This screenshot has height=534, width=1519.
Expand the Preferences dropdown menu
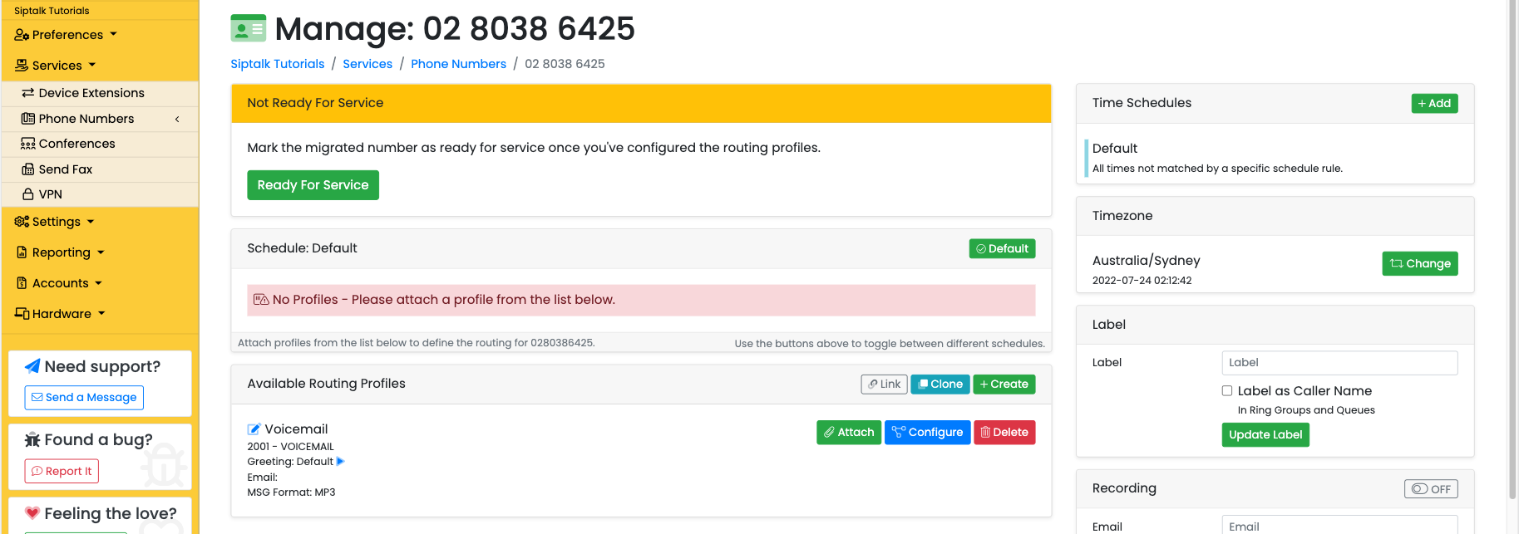[113, 34]
